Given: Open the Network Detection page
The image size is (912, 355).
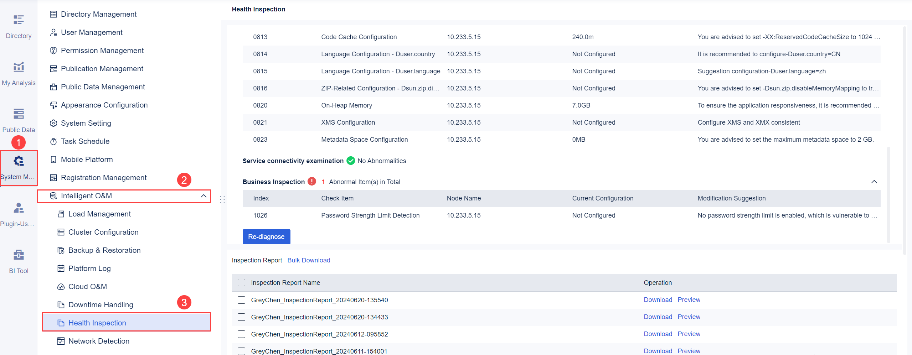Looking at the screenshot, I should click(99, 341).
